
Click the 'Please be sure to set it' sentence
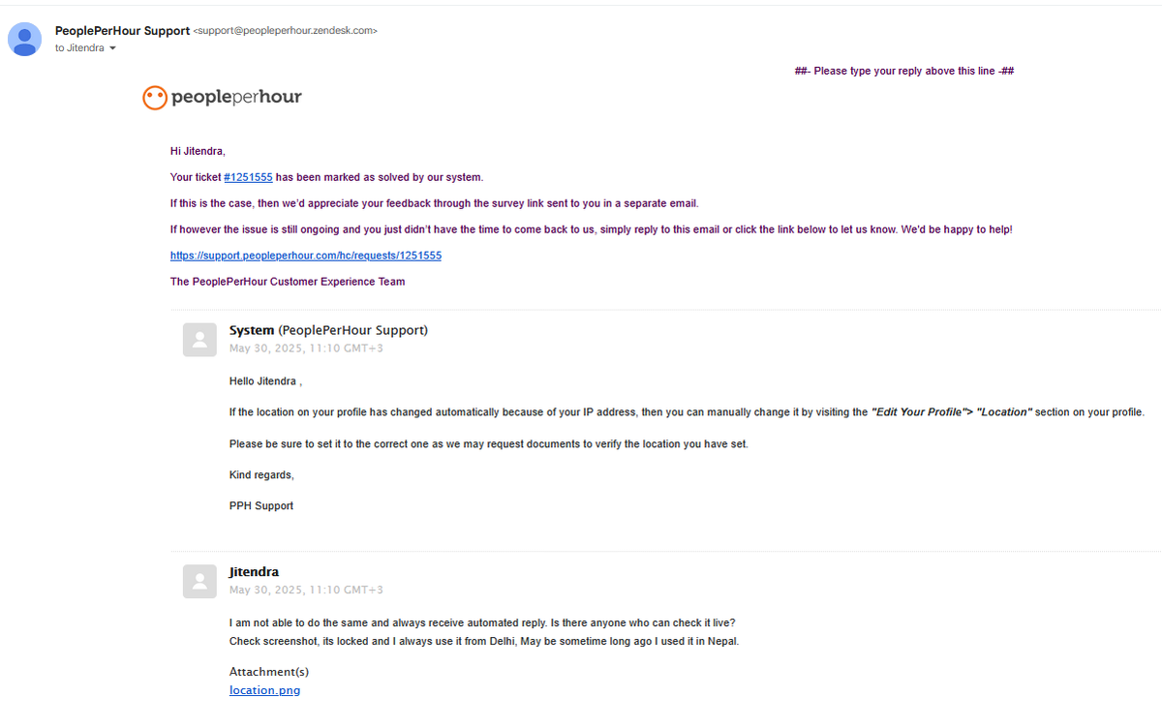489,443
